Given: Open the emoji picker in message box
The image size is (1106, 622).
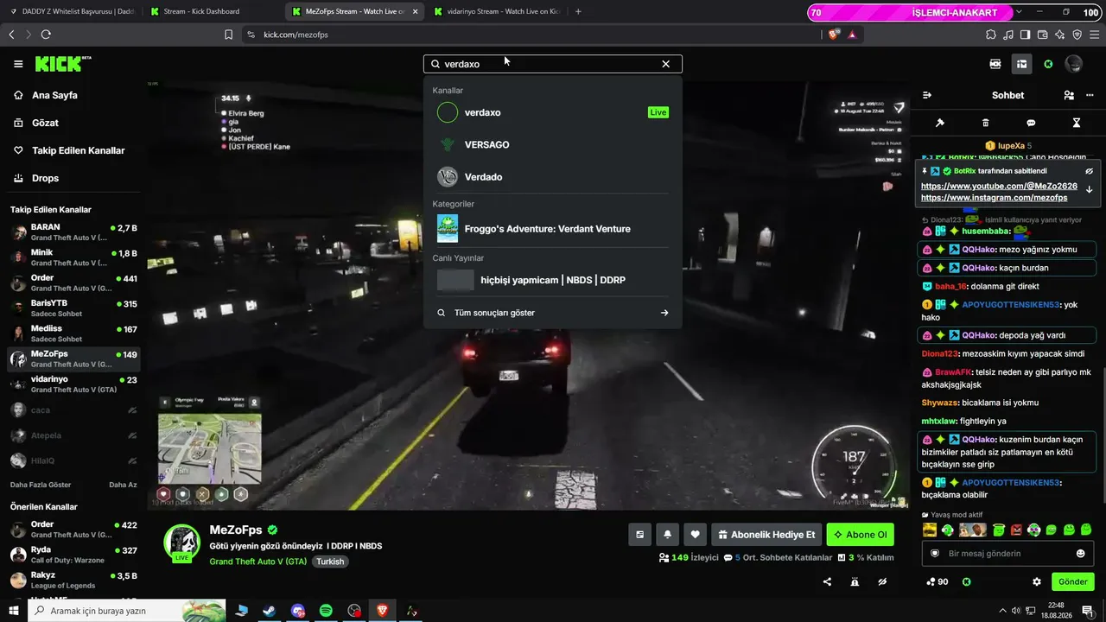Looking at the screenshot, I should pos(1080,553).
